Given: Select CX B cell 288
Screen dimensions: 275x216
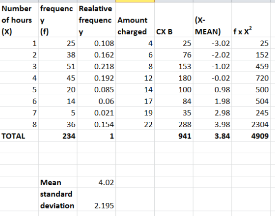Looking at the screenshot, I should point(174,124).
